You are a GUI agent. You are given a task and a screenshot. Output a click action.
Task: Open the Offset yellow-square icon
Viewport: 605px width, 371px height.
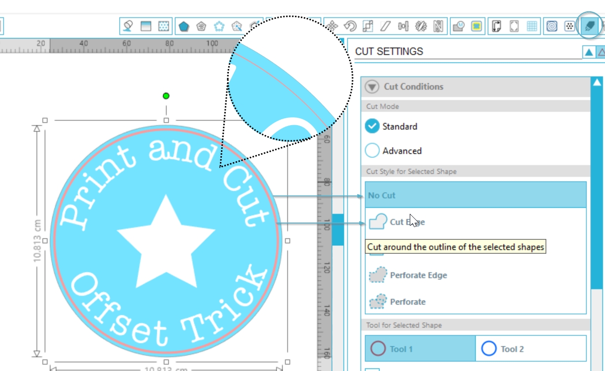tap(476, 26)
